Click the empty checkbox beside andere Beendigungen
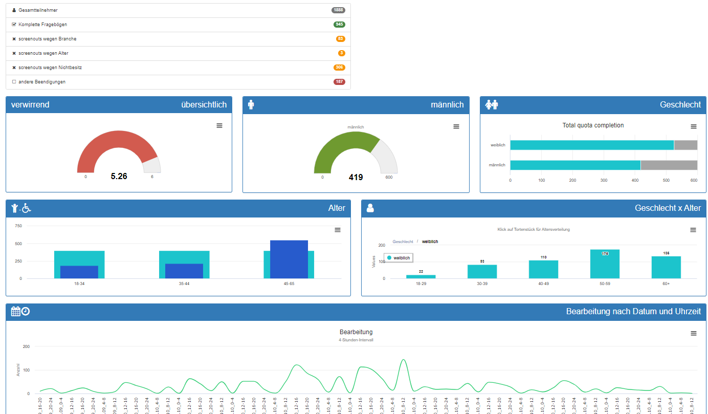The height and width of the screenshot is (414, 708). click(x=14, y=82)
